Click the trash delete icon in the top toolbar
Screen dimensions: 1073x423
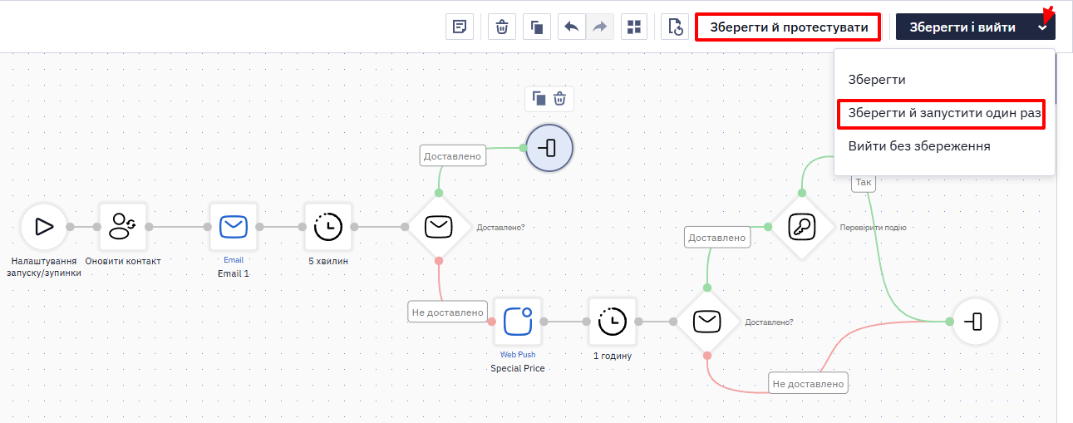(x=502, y=27)
